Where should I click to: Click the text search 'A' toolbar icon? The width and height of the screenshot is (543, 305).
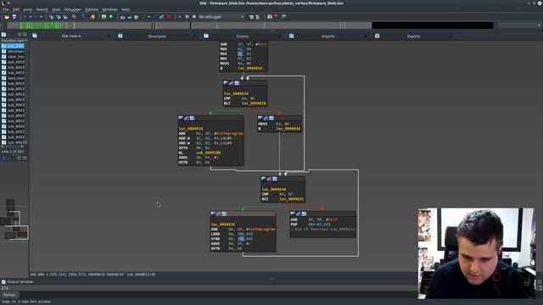click(104, 17)
